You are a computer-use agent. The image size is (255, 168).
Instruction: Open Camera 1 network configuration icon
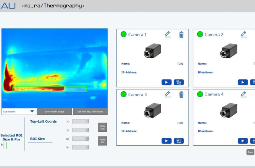point(179,82)
